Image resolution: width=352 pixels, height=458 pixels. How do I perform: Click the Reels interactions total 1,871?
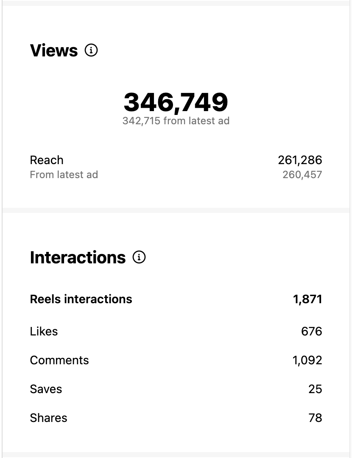(307, 299)
